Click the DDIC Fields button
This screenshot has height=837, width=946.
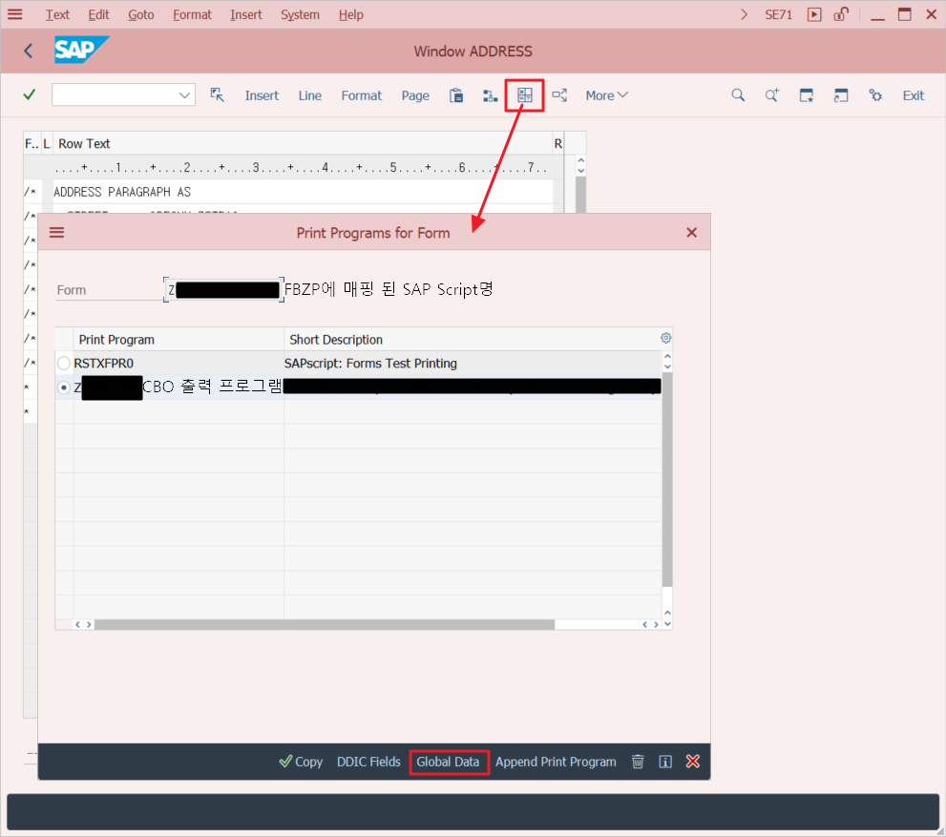click(x=368, y=762)
